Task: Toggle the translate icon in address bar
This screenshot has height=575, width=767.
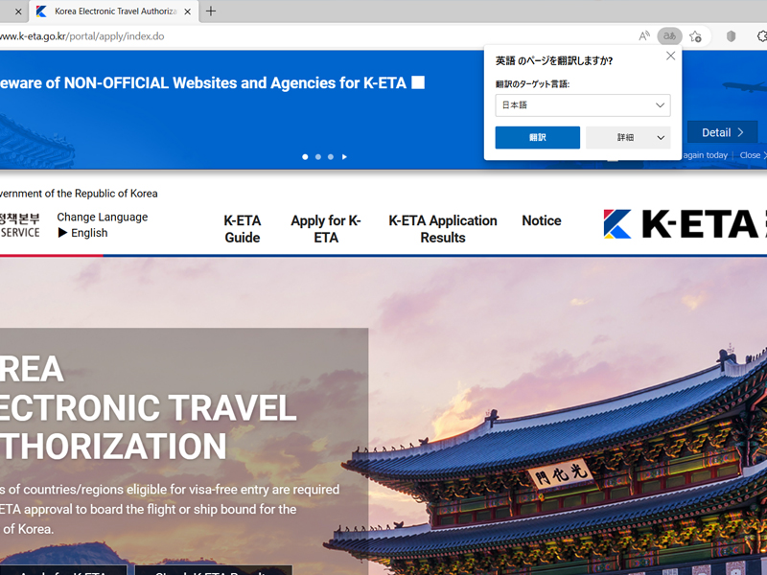Action: pyautogui.click(x=669, y=35)
